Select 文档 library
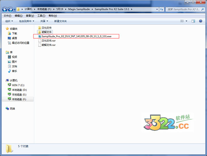The height and width of the screenshot is (156, 207). (14, 66)
